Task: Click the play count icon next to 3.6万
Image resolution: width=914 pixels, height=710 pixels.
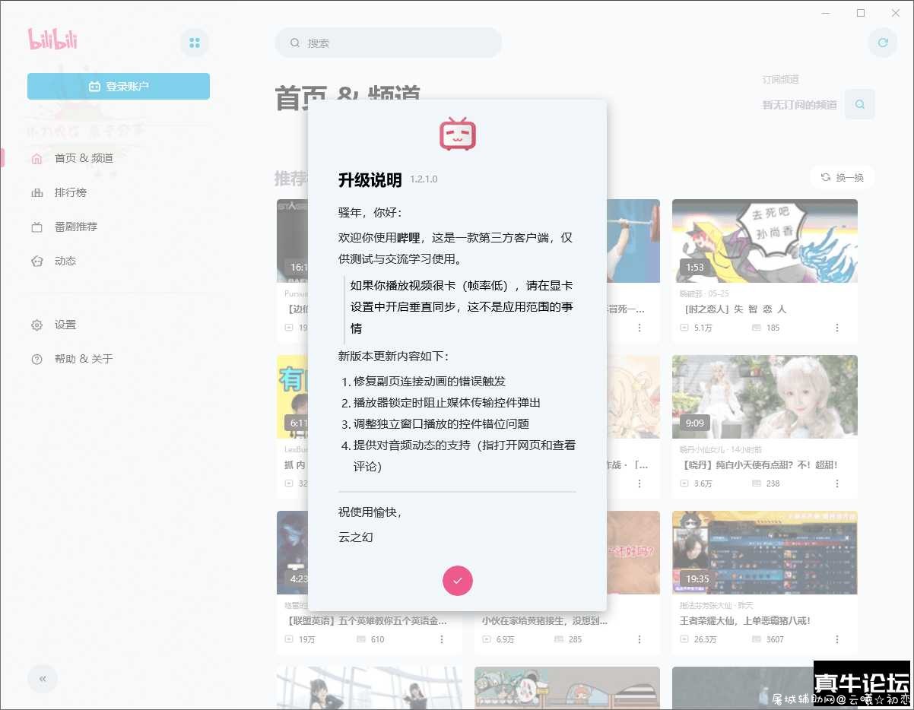Action: coord(684,483)
